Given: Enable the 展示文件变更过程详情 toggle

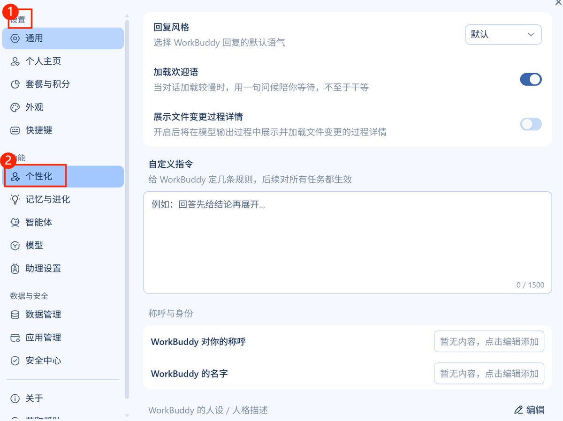Looking at the screenshot, I should coord(531,124).
